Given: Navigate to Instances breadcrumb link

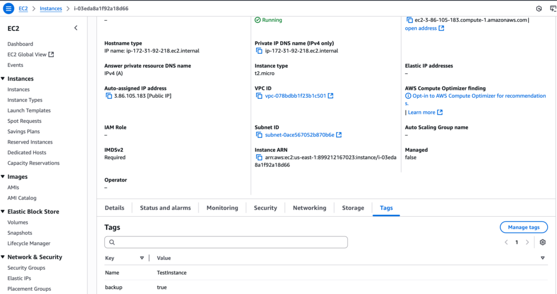Looking at the screenshot, I should pyautogui.click(x=51, y=9).
